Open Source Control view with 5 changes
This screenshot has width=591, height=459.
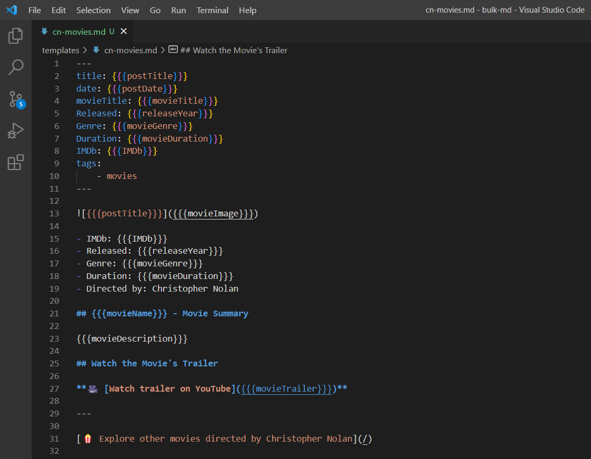coord(17,99)
